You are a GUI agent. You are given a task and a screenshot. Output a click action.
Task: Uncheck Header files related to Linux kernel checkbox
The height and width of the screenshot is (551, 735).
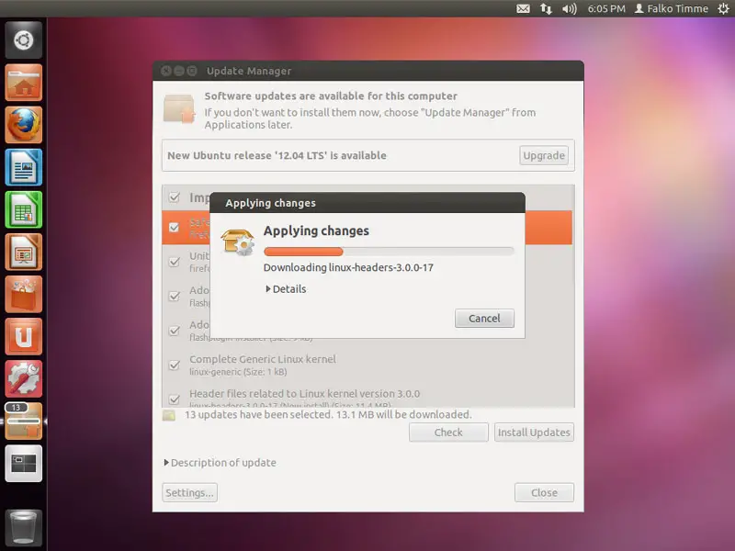175,399
